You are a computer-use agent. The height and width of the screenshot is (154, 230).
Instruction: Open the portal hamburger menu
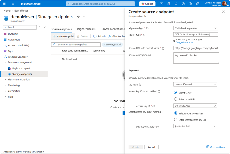pos(13,4)
